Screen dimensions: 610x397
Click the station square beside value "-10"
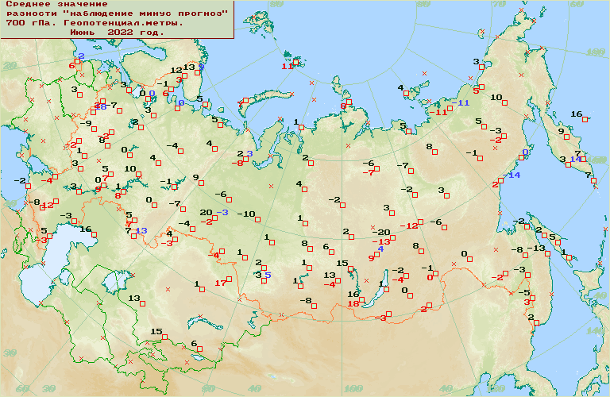(257, 220)
